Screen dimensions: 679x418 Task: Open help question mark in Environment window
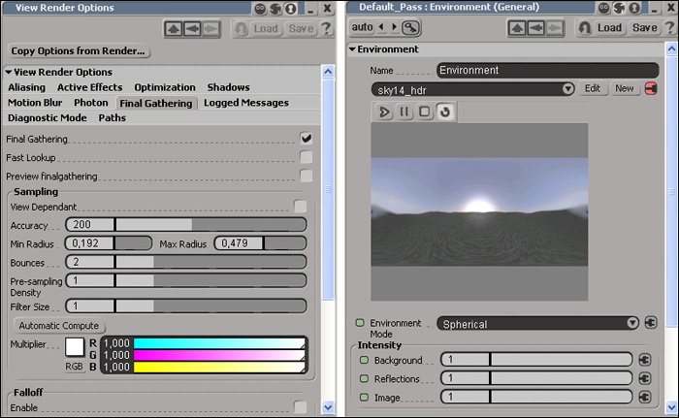670,28
